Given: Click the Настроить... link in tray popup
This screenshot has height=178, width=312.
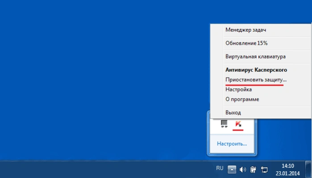Looking at the screenshot, I should pyautogui.click(x=232, y=144).
